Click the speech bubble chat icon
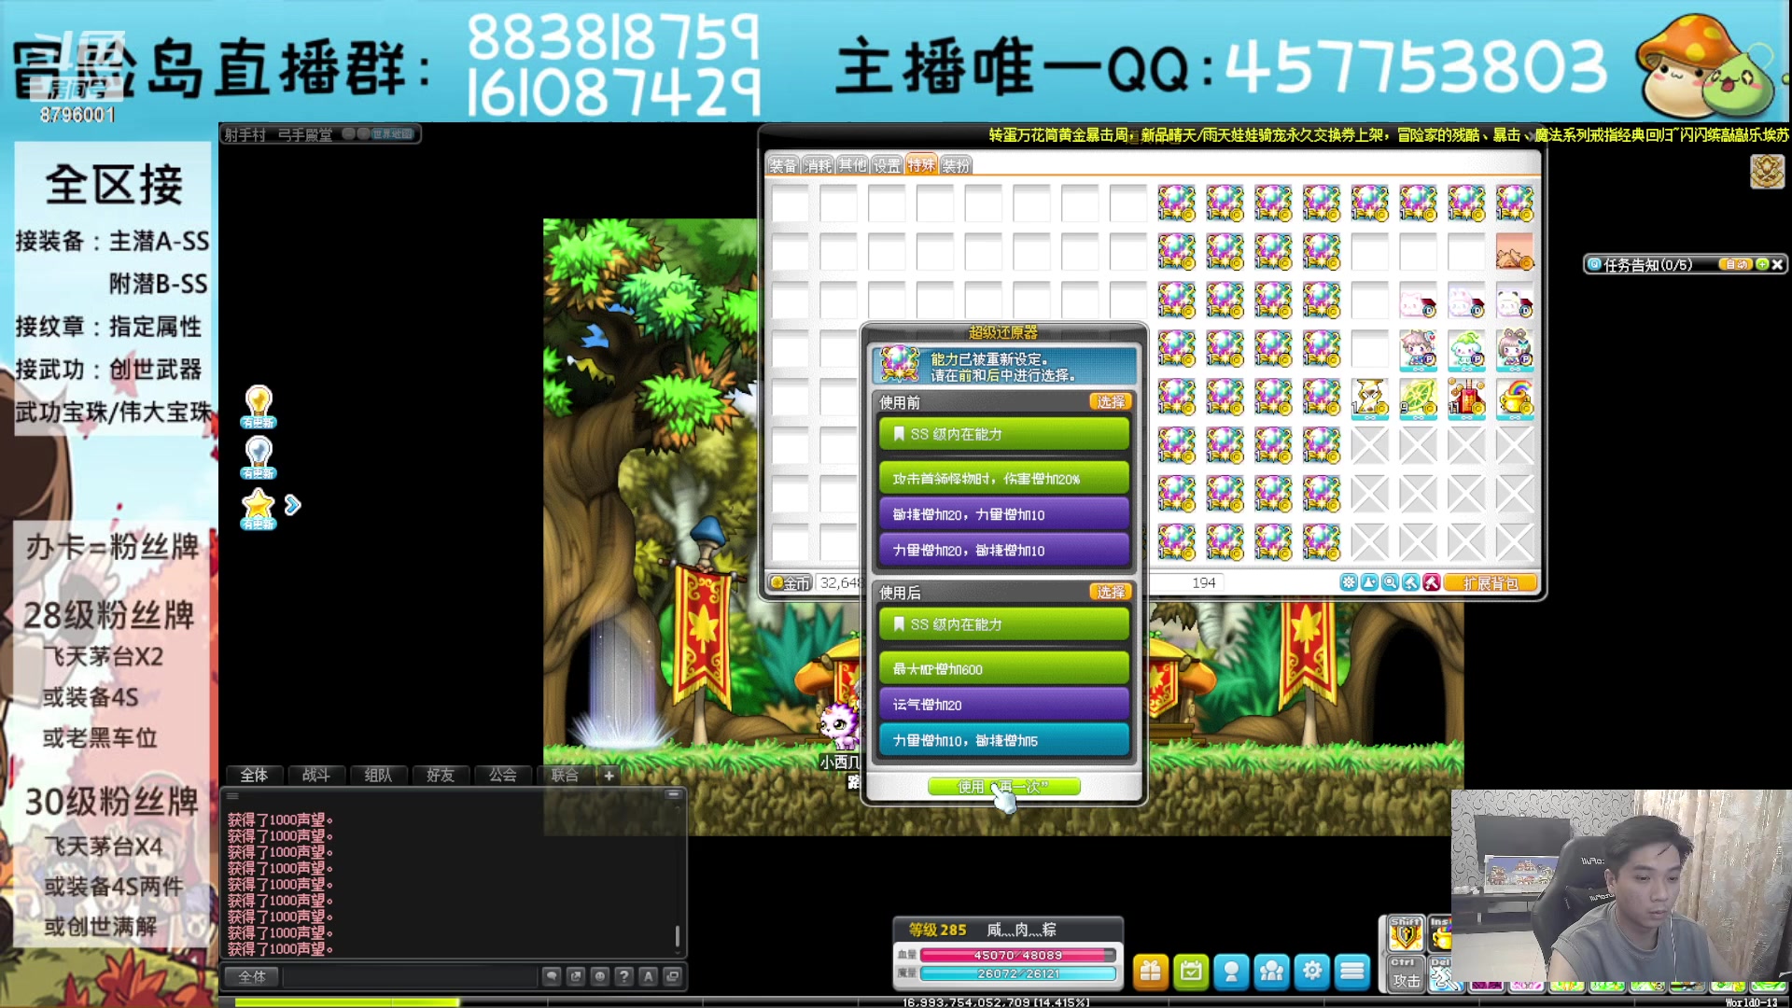1792x1008 pixels. (x=552, y=976)
